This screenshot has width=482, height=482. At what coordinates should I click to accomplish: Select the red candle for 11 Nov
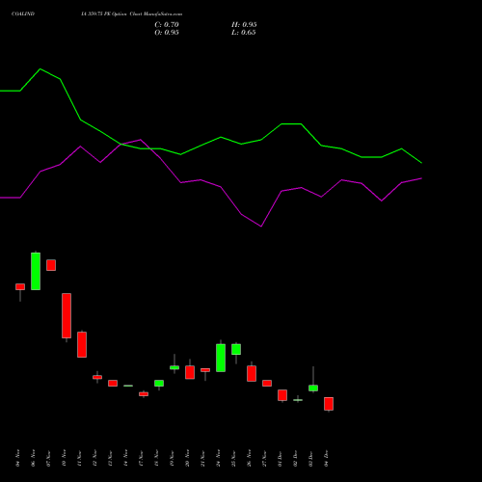(x=82, y=344)
